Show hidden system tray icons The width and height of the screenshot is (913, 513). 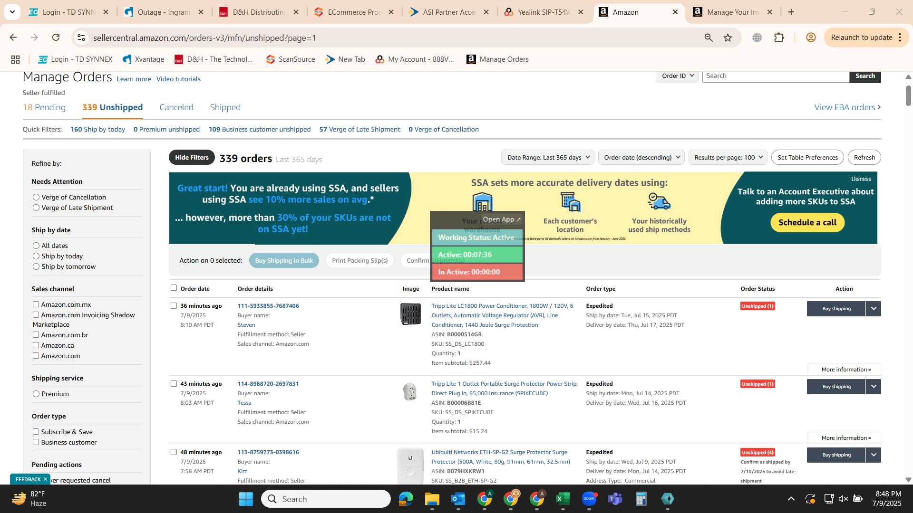click(791, 499)
